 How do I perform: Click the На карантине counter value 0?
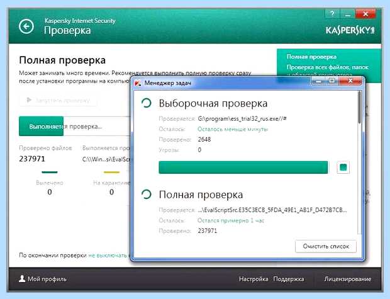[112, 192]
